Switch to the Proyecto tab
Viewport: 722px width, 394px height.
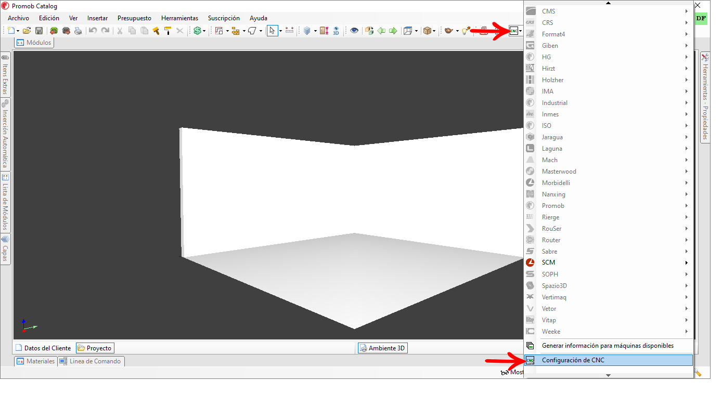(95, 348)
